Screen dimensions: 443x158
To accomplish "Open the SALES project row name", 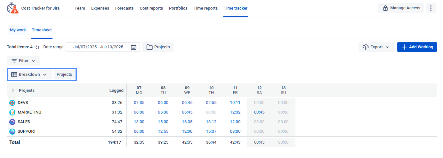I will [x=24, y=122].
